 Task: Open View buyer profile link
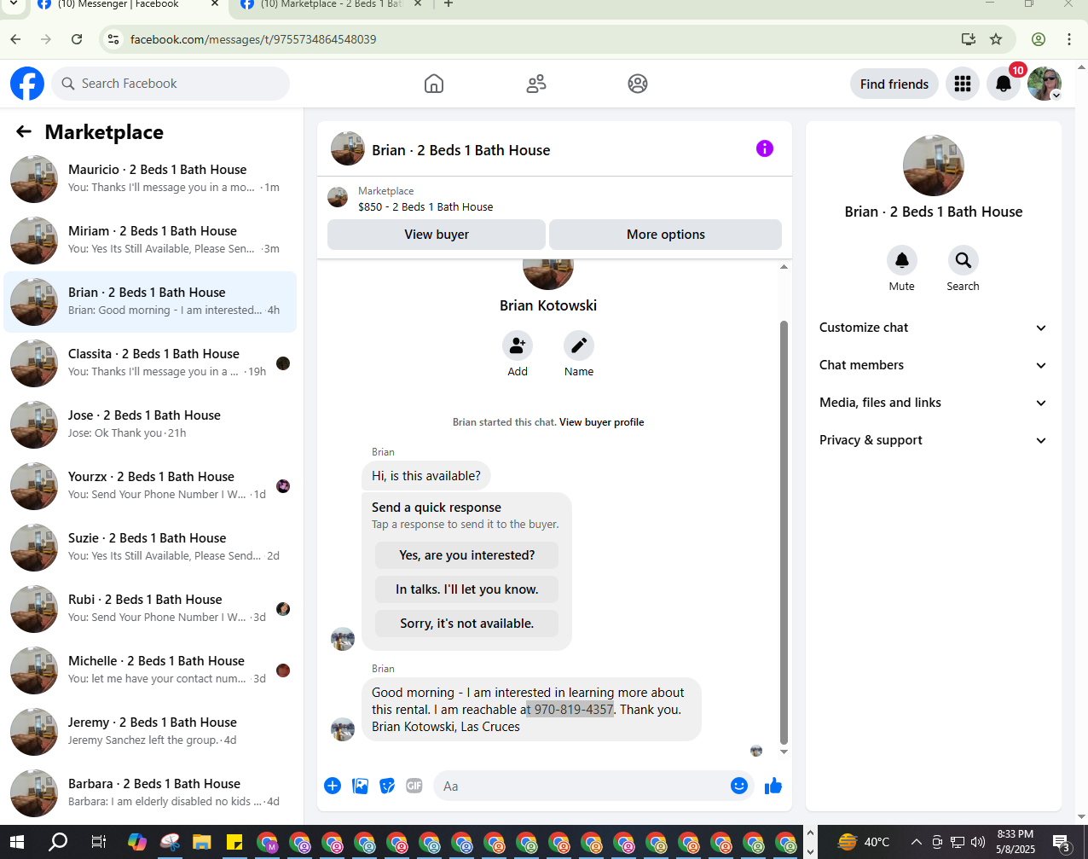pos(601,422)
